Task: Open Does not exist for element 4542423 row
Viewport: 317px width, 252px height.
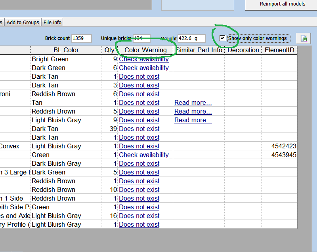Action: [139, 146]
